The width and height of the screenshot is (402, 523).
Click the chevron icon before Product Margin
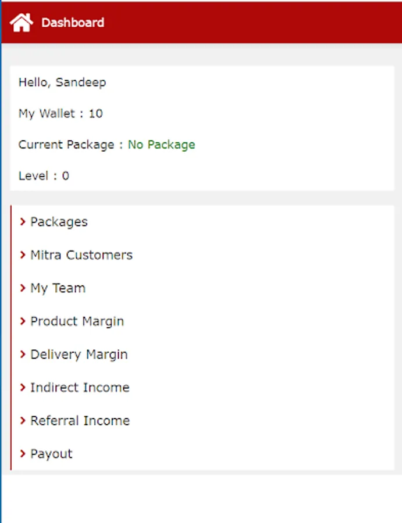pyautogui.click(x=23, y=321)
